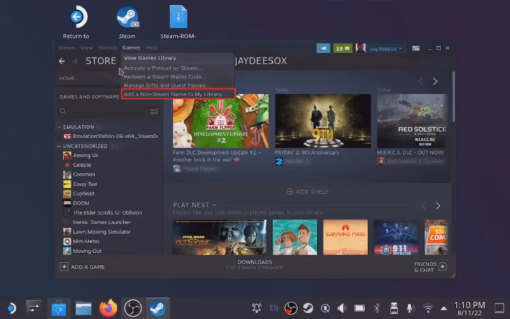Open the Friends menu
Screen dimensions: 510x319
click(107, 48)
